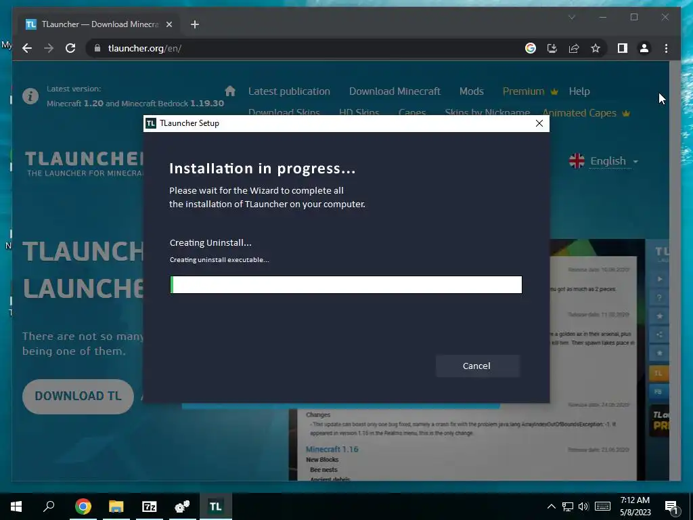Open clock showing 7:12 AM
The image size is (693, 520).
635,506
